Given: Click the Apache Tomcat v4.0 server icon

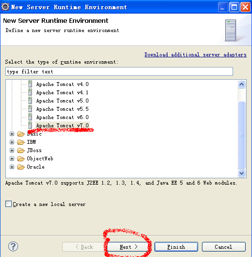Looking at the screenshot, I should (x=30, y=84).
